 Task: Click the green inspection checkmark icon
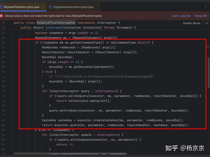tap(207, 23)
